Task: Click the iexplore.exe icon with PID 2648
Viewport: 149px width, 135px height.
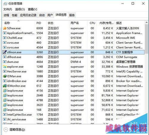Action: (5, 95)
